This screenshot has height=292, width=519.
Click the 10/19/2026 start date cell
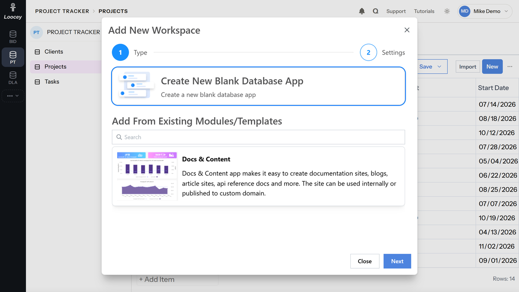(x=497, y=218)
